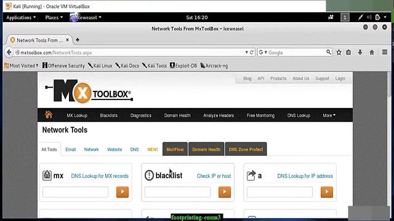The height and width of the screenshot is (221, 394).
Task: Open the Products link
Action: [x=278, y=79]
